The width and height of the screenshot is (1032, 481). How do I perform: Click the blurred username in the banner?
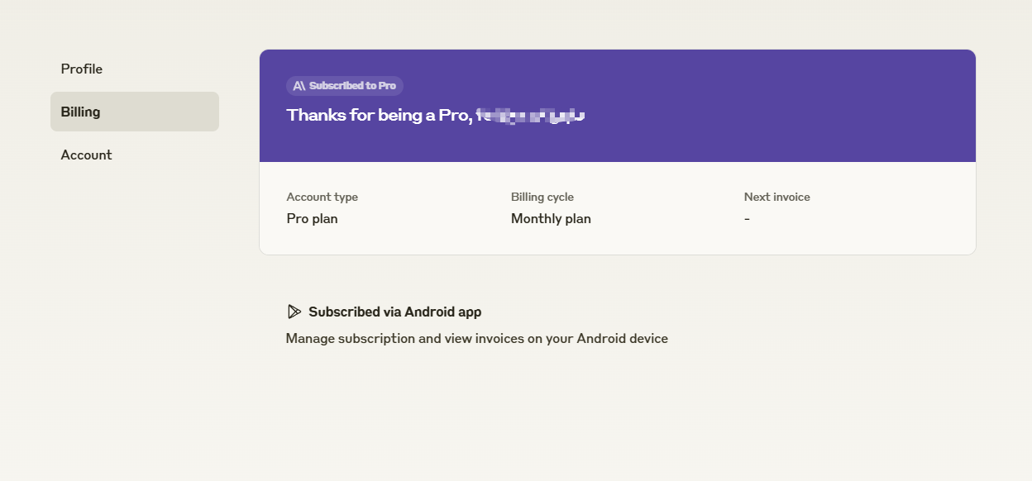pyautogui.click(x=532, y=115)
